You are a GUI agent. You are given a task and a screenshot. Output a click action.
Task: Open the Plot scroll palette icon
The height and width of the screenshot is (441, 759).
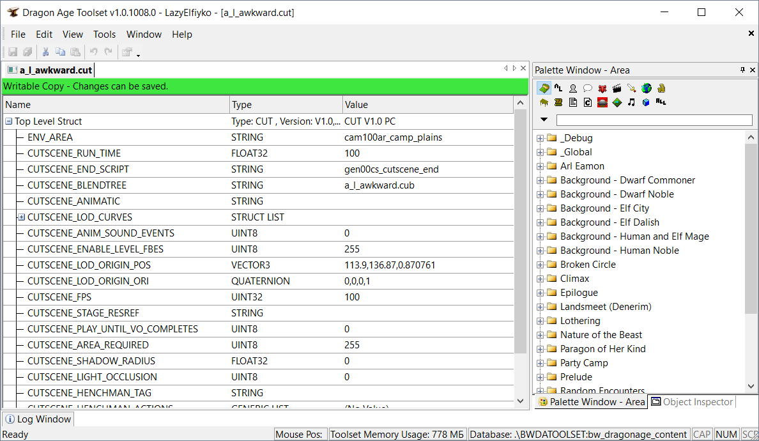(x=558, y=102)
